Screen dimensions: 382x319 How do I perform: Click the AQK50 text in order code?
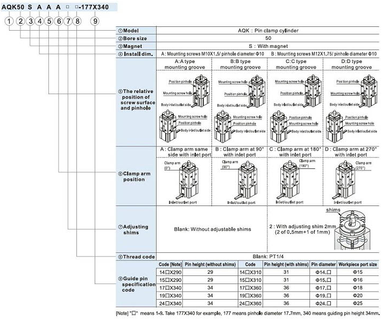click(x=13, y=7)
